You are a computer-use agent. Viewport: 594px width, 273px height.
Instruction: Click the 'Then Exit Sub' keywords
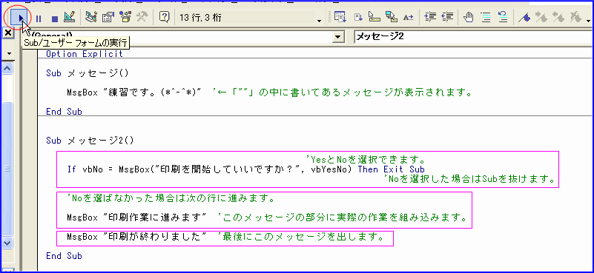(x=392, y=169)
